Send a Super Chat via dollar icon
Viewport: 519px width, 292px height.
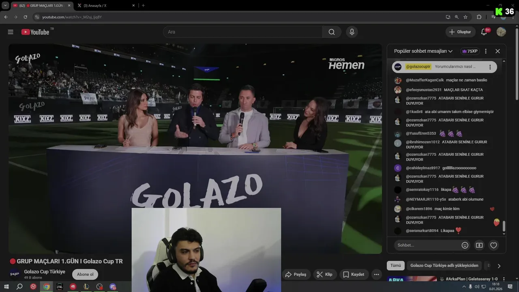click(479, 245)
